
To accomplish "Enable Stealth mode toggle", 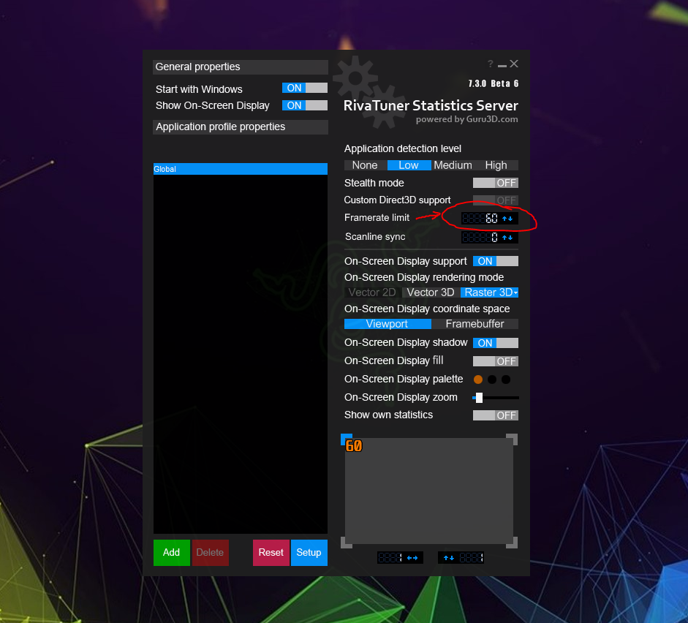I will click(496, 183).
